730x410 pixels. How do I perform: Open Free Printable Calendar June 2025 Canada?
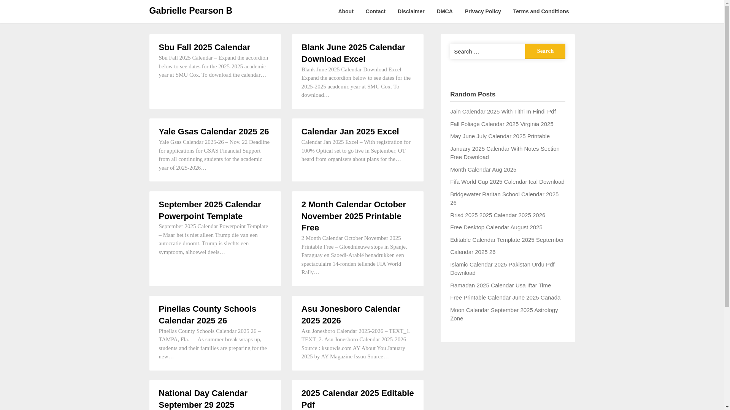point(505,298)
